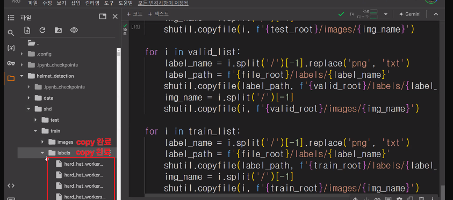The image size is (453, 200).
Task: Open the runtime connection dropdown arrow
Action: (385, 14)
